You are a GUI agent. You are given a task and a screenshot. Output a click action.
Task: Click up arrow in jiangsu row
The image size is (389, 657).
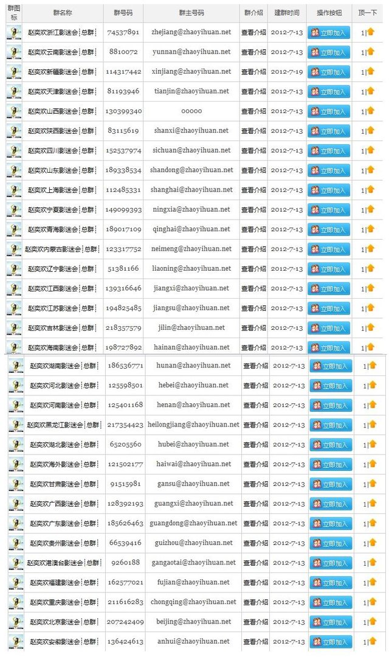(x=371, y=308)
